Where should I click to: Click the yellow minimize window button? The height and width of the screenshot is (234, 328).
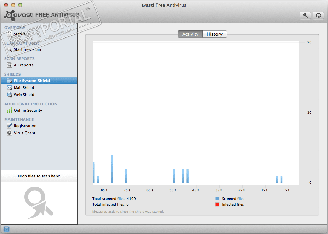point(13,5)
